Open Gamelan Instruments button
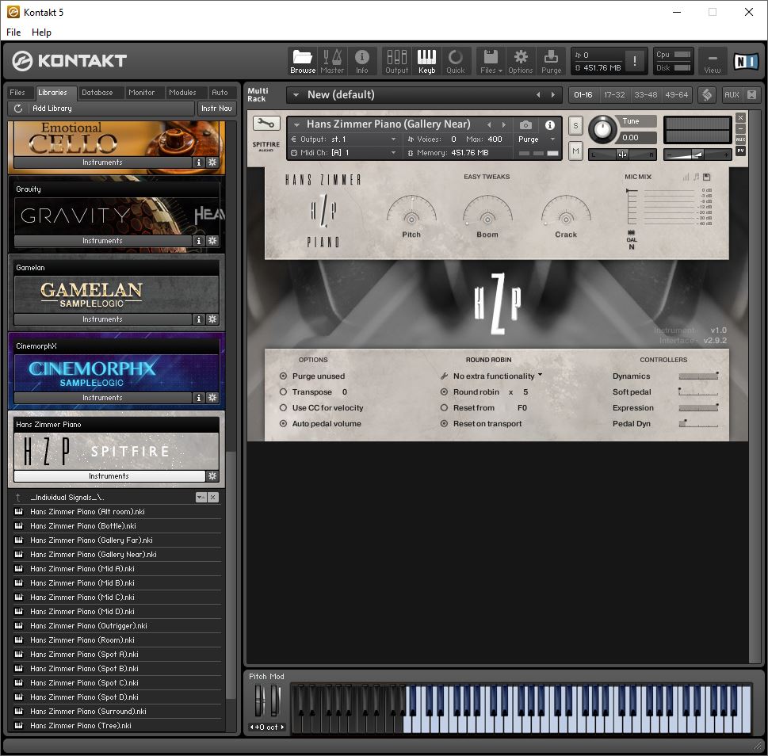The height and width of the screenshot is (756, 768). tap(102, 319)
